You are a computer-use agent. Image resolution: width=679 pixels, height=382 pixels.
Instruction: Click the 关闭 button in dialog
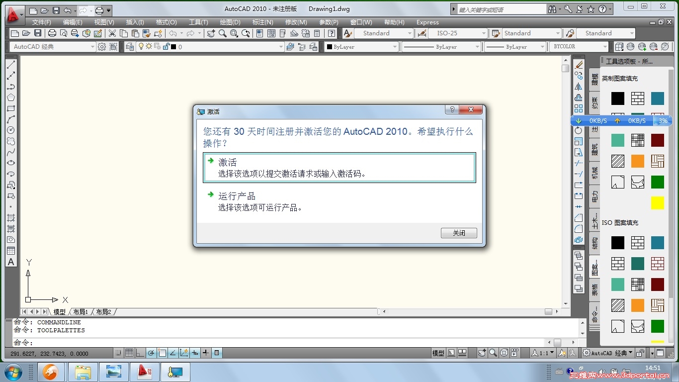459,233
